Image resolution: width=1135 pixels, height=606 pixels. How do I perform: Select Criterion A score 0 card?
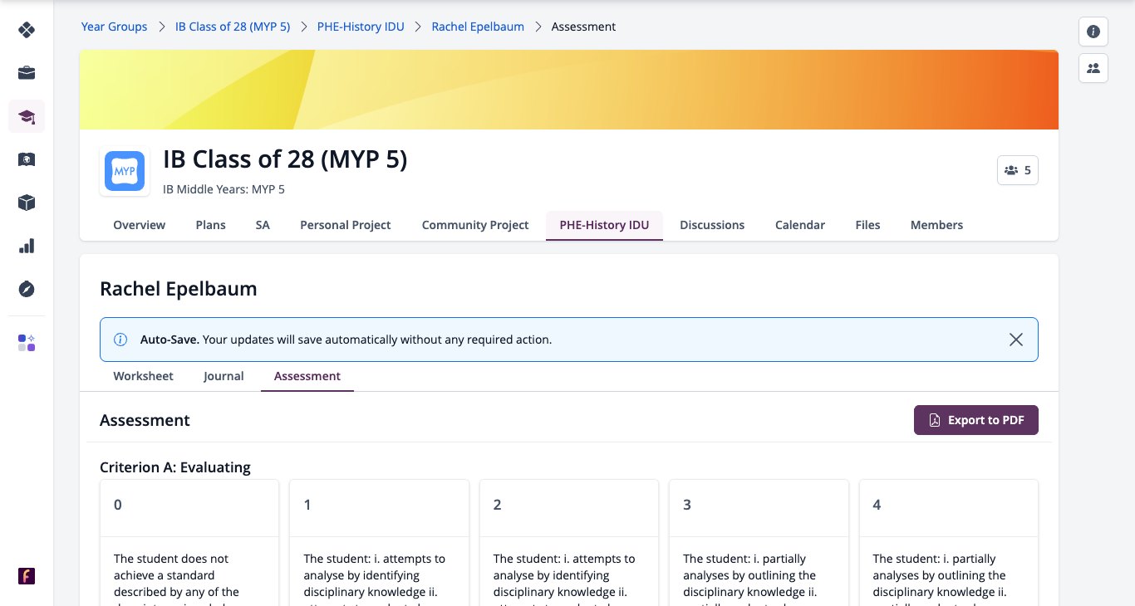click(x=189, y=543)
